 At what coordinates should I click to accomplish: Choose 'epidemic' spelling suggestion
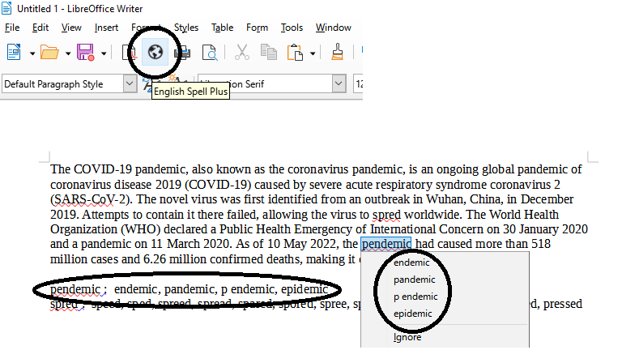coord(412,314)
